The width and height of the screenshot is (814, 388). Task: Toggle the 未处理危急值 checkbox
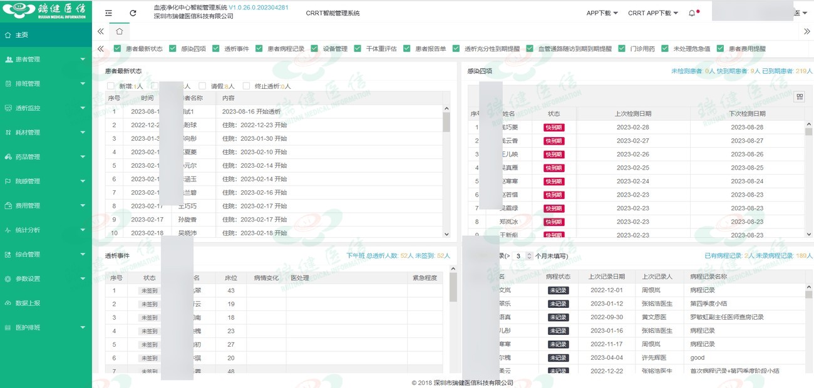coord(664,49)
